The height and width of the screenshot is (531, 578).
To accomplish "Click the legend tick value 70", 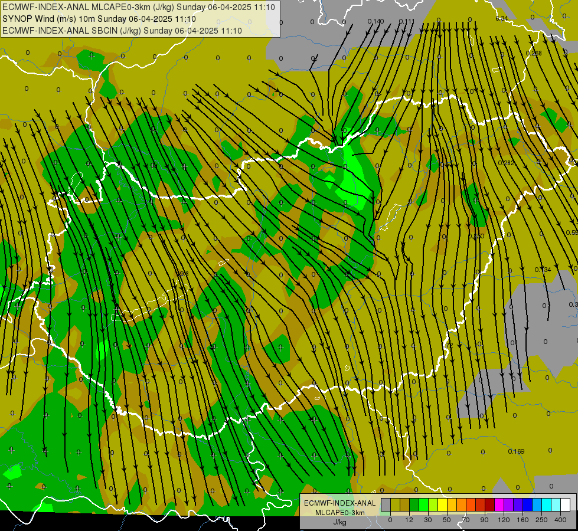I will 466,520.
